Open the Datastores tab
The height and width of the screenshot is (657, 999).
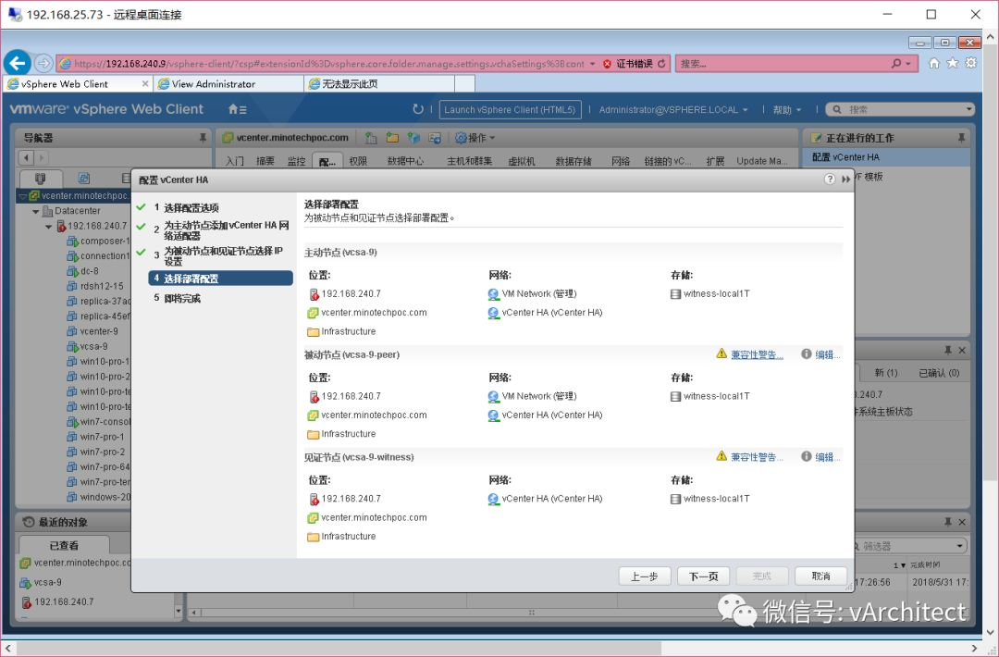[573, 161]
